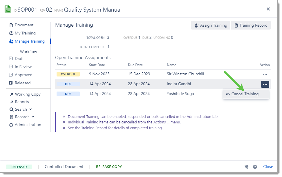Image resolution: width=282 pixels, height=177 pixels.
Task: Open actions menu for Sir Winston Churchill
Action: [x=265, y=74]
